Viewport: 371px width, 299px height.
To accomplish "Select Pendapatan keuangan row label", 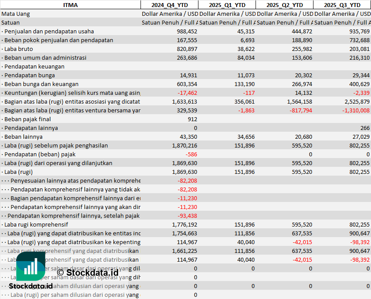I will point(34,66).
